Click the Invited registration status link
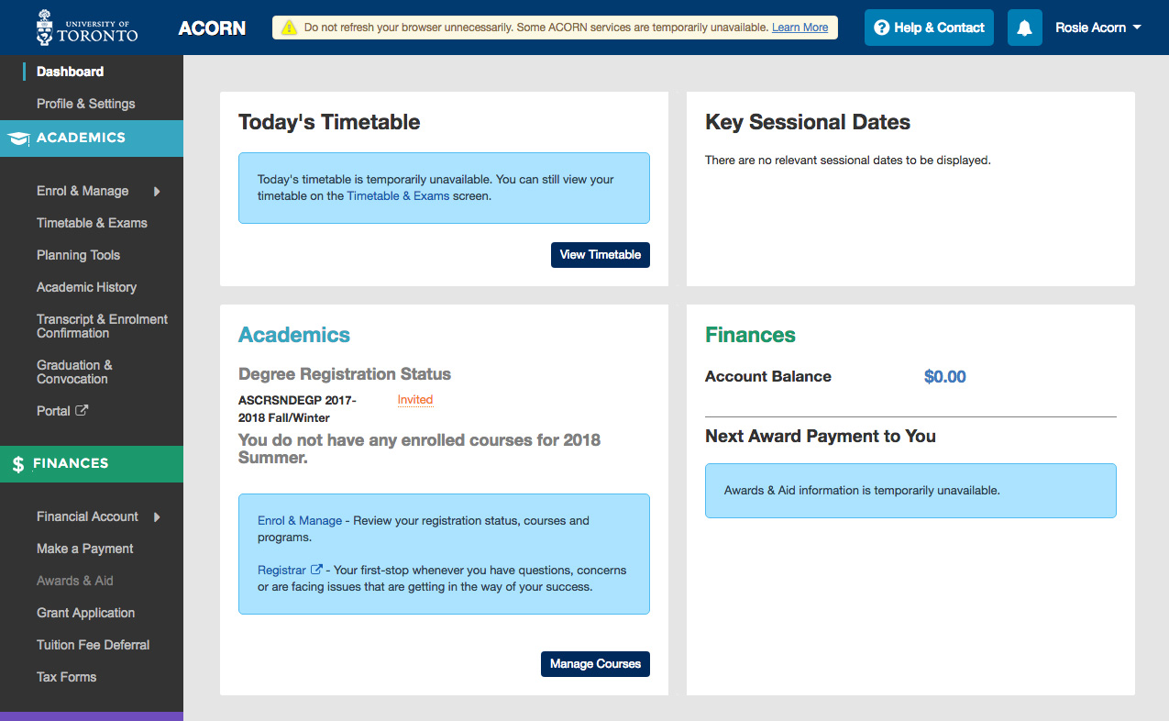Image resolution: width=1169 pixels, height=721 pixels. point(415,400)
